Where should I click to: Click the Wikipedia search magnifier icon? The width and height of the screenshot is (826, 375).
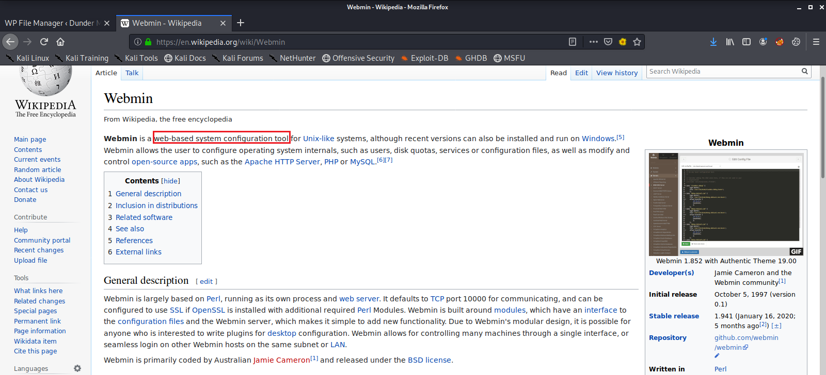point(804,71)
